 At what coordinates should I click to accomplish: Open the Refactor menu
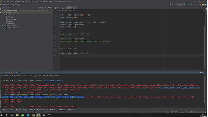(28, 2)
